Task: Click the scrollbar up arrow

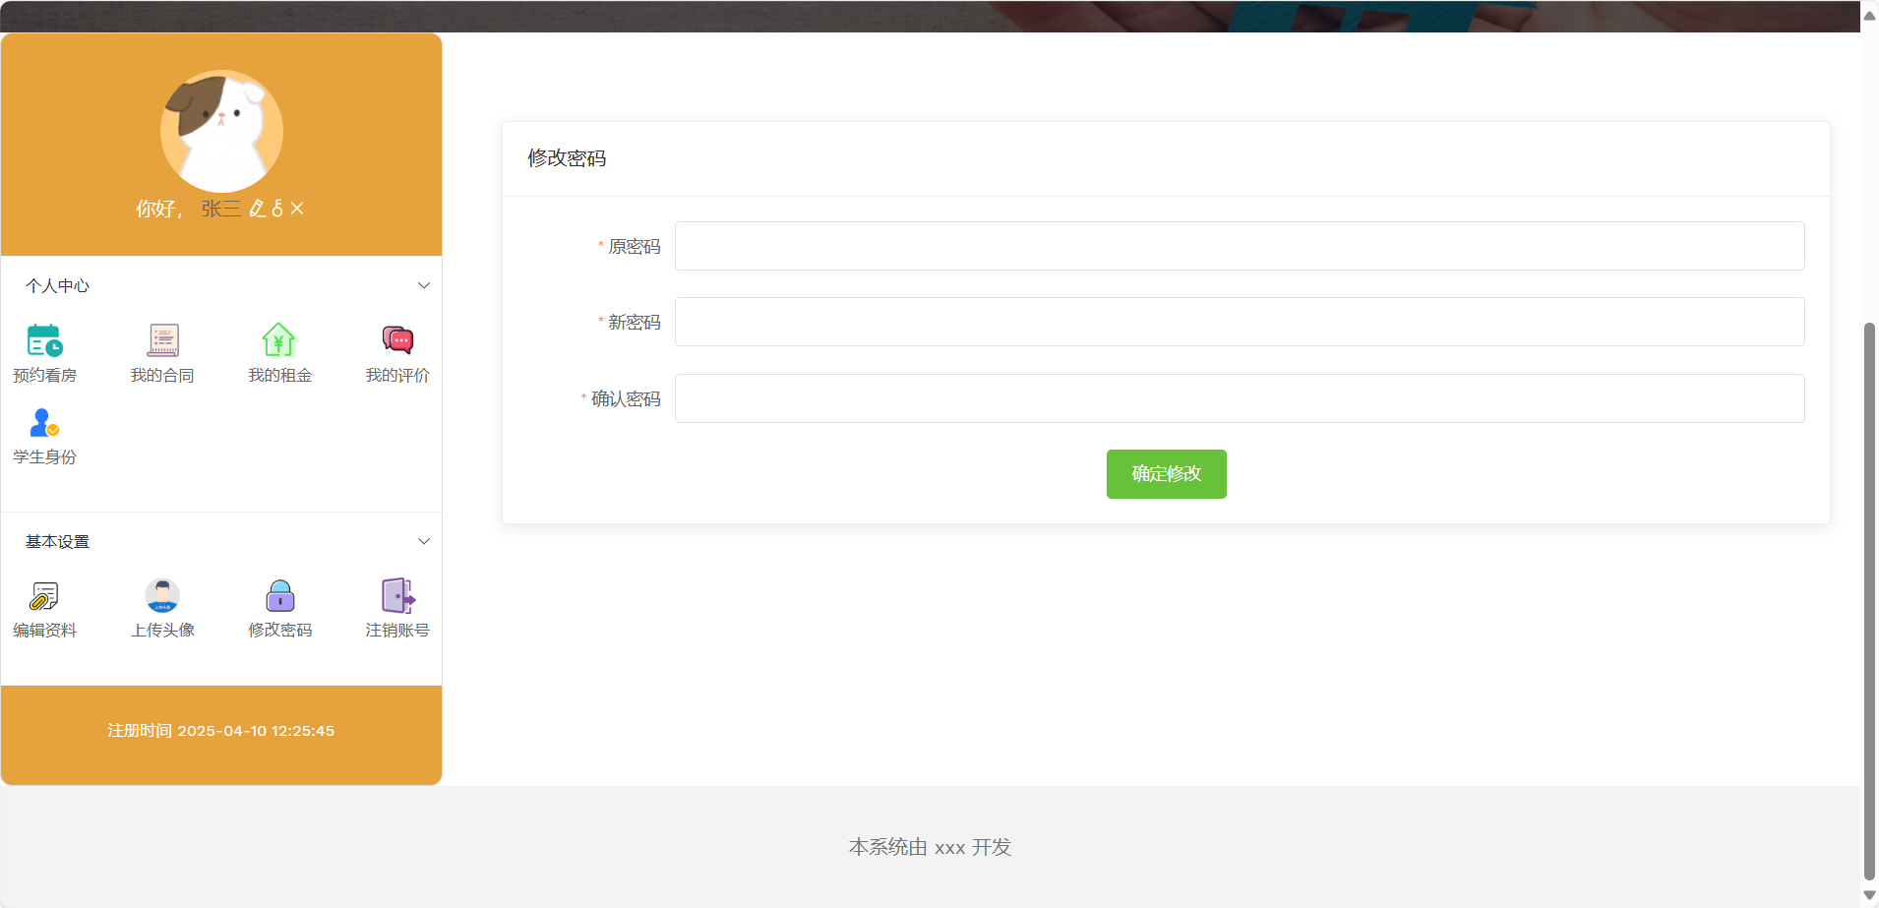Action: 1869,15
